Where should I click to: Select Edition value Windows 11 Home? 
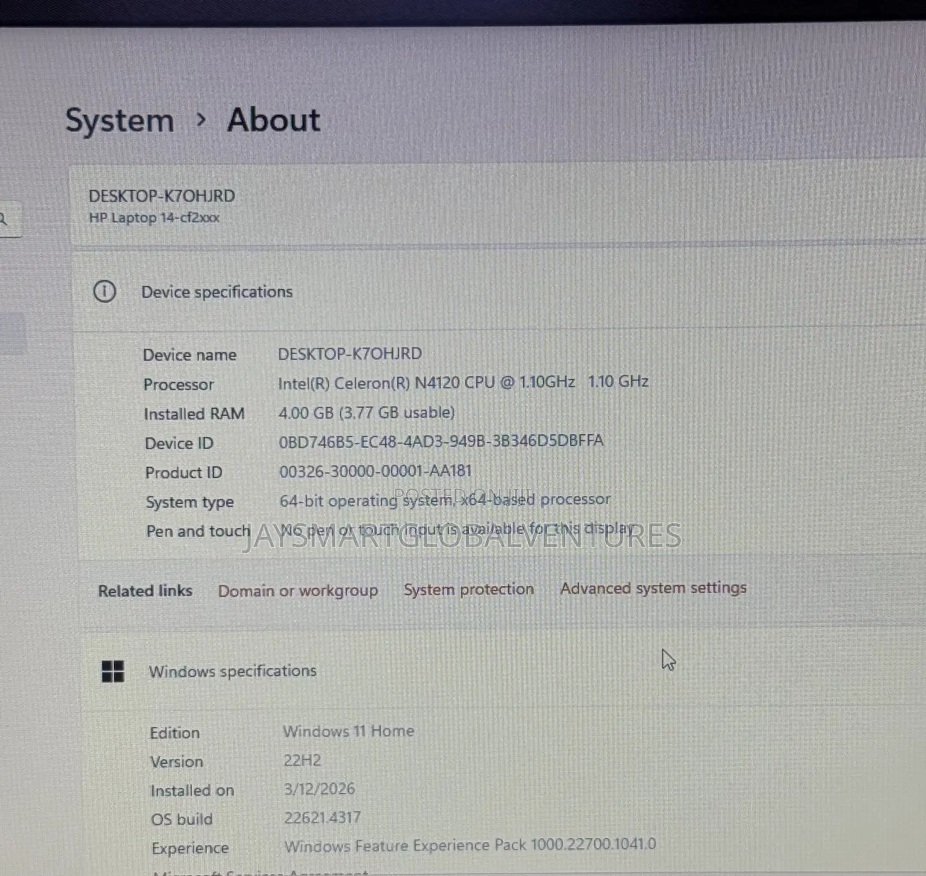[348, 731]
